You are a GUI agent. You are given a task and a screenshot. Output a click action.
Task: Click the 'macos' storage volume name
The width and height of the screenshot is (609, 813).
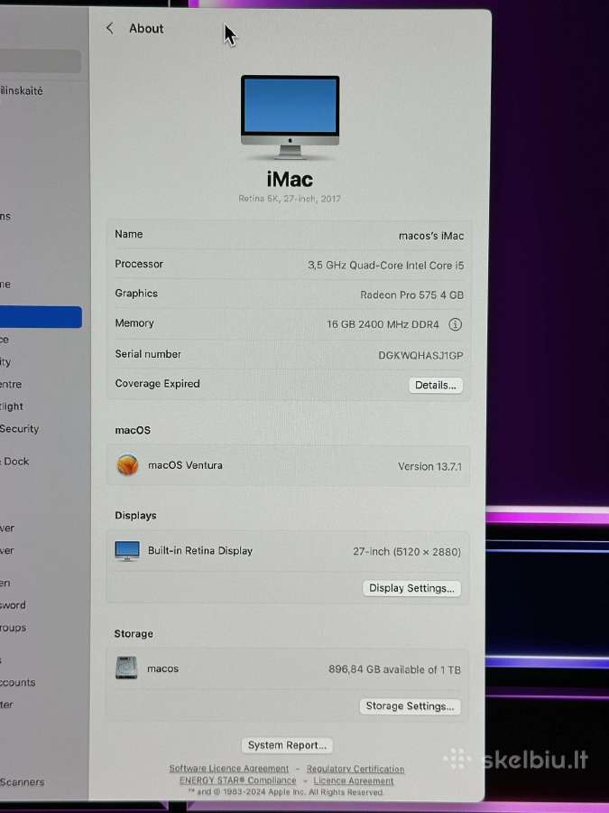[162, 668]
